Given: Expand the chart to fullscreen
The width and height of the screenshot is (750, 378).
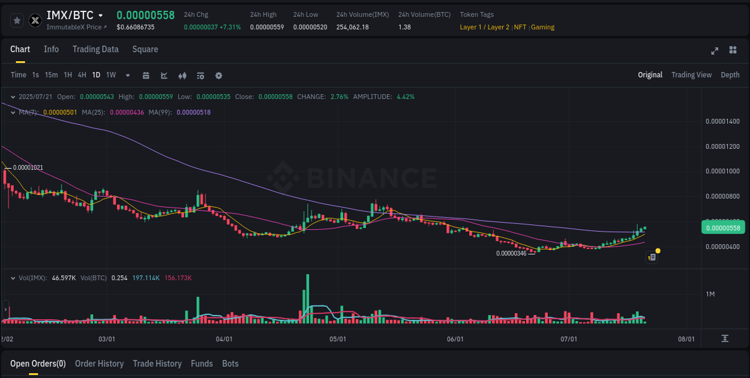Looking at the screenshot, I should 715,51.
